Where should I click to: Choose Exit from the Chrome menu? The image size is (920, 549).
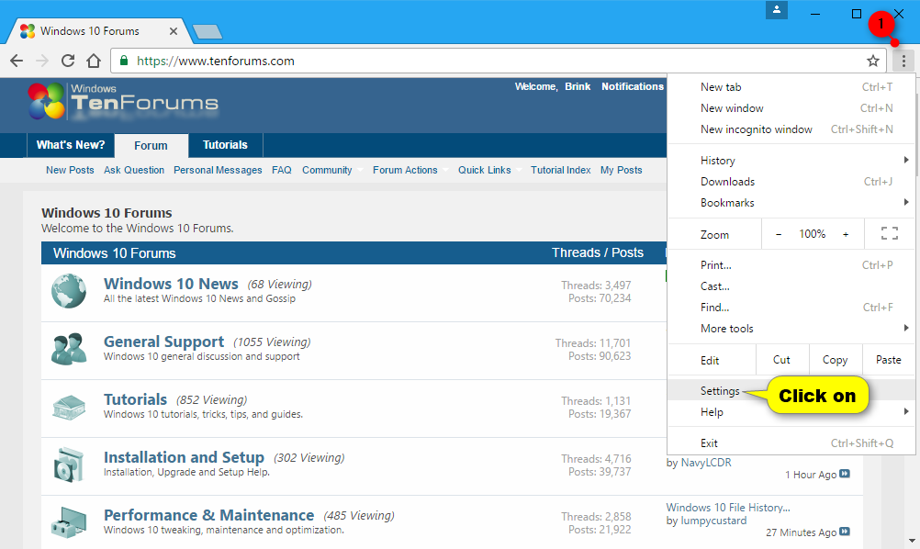point(791,443)
